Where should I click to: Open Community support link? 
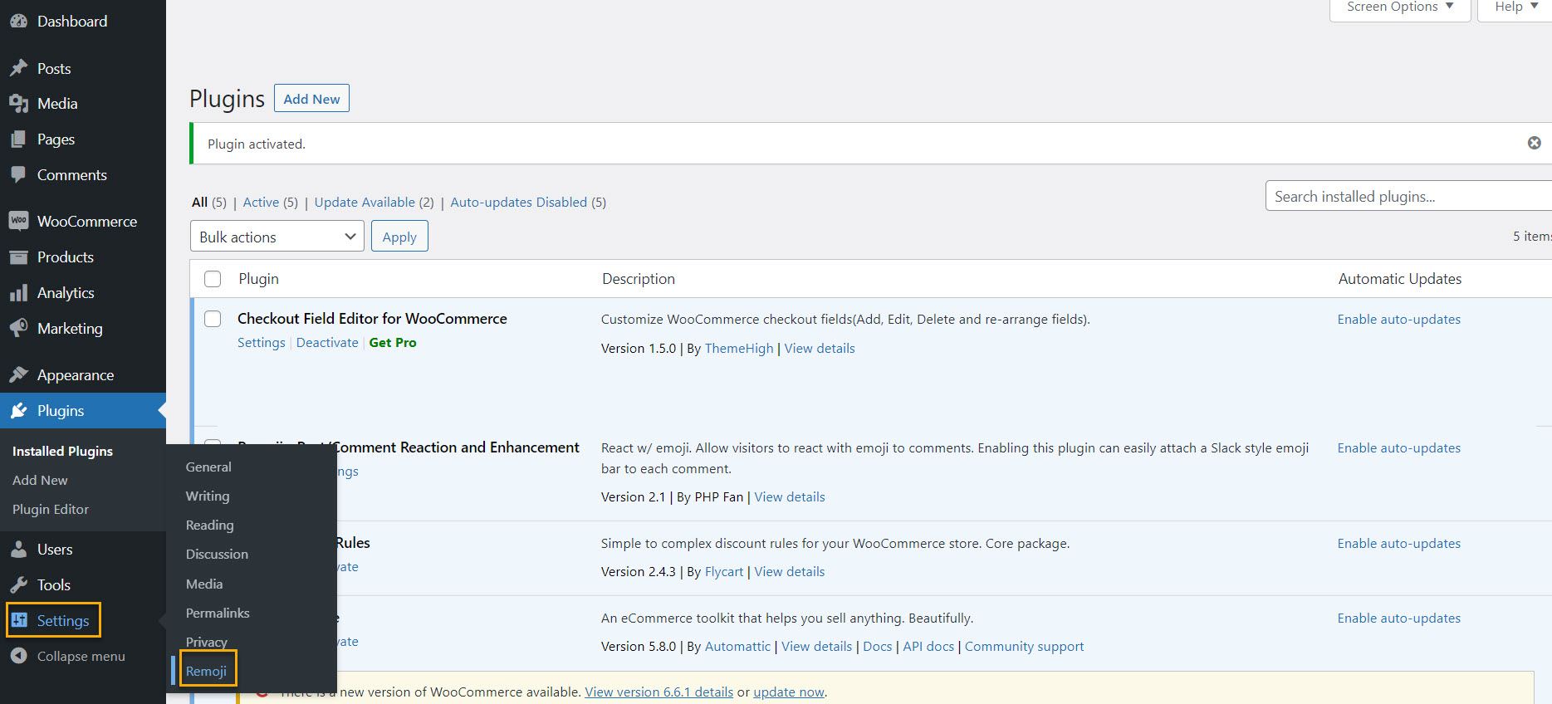pyautogui.click(x=1024, y=647)
